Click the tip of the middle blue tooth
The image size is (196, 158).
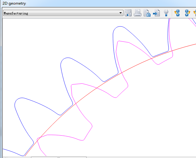(68, 58)
